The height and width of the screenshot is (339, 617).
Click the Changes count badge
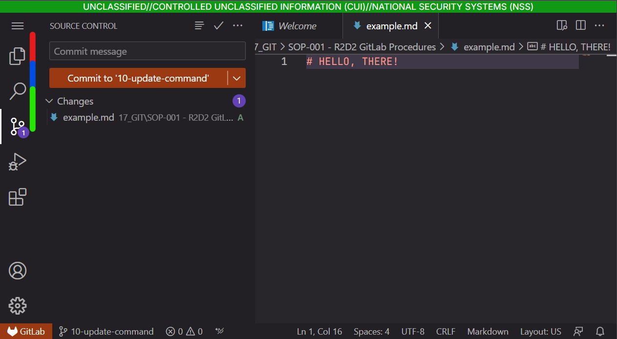[239, 101]
